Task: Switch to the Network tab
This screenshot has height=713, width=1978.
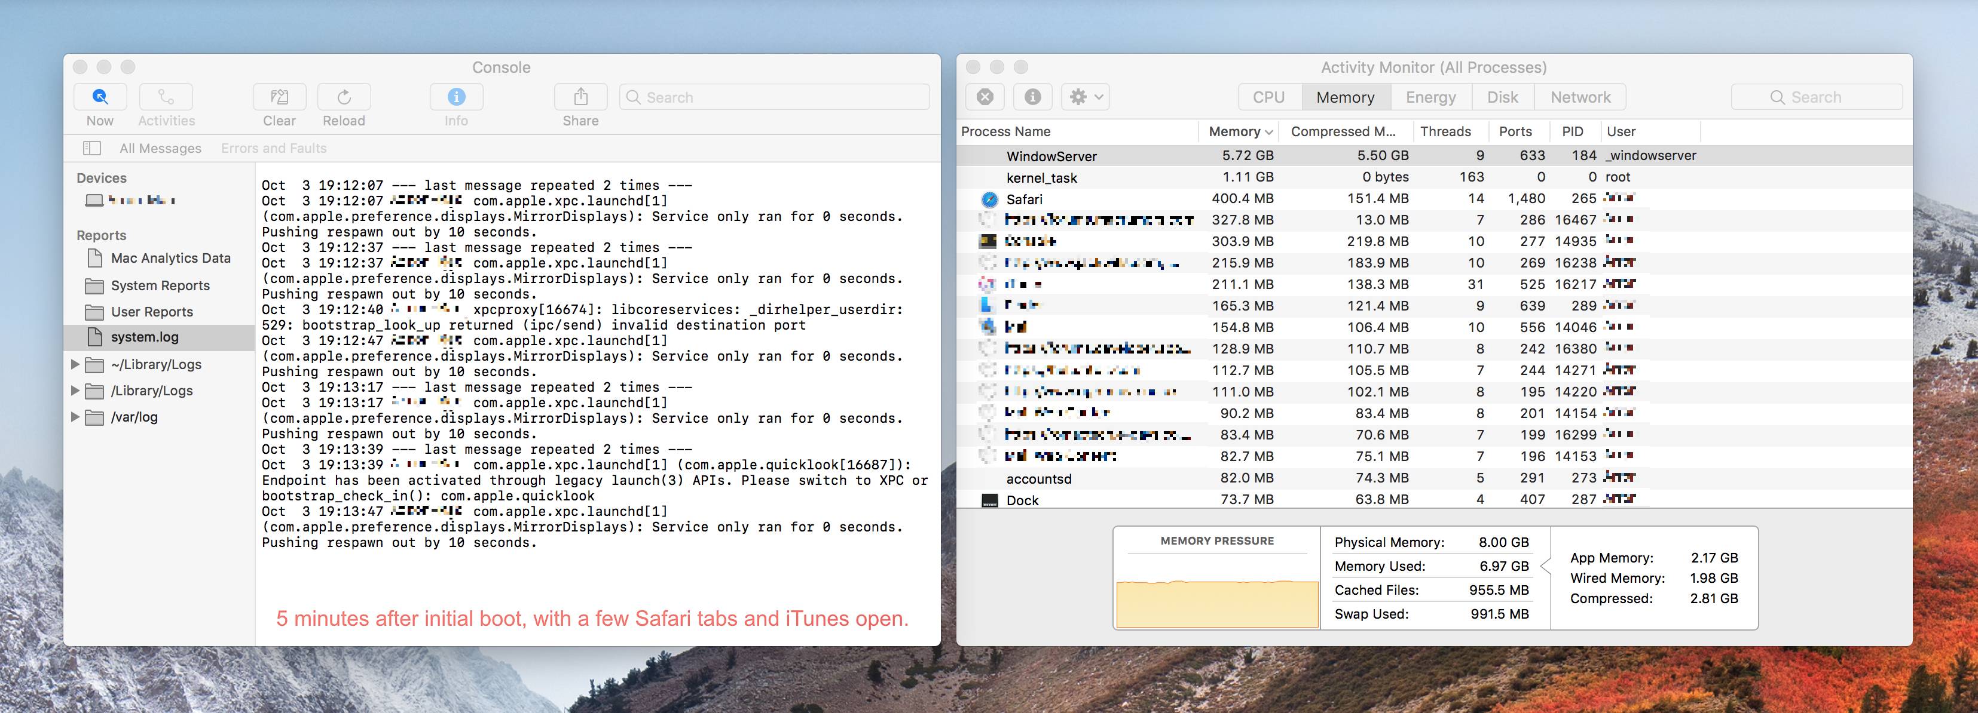Action: point(1580,97)
